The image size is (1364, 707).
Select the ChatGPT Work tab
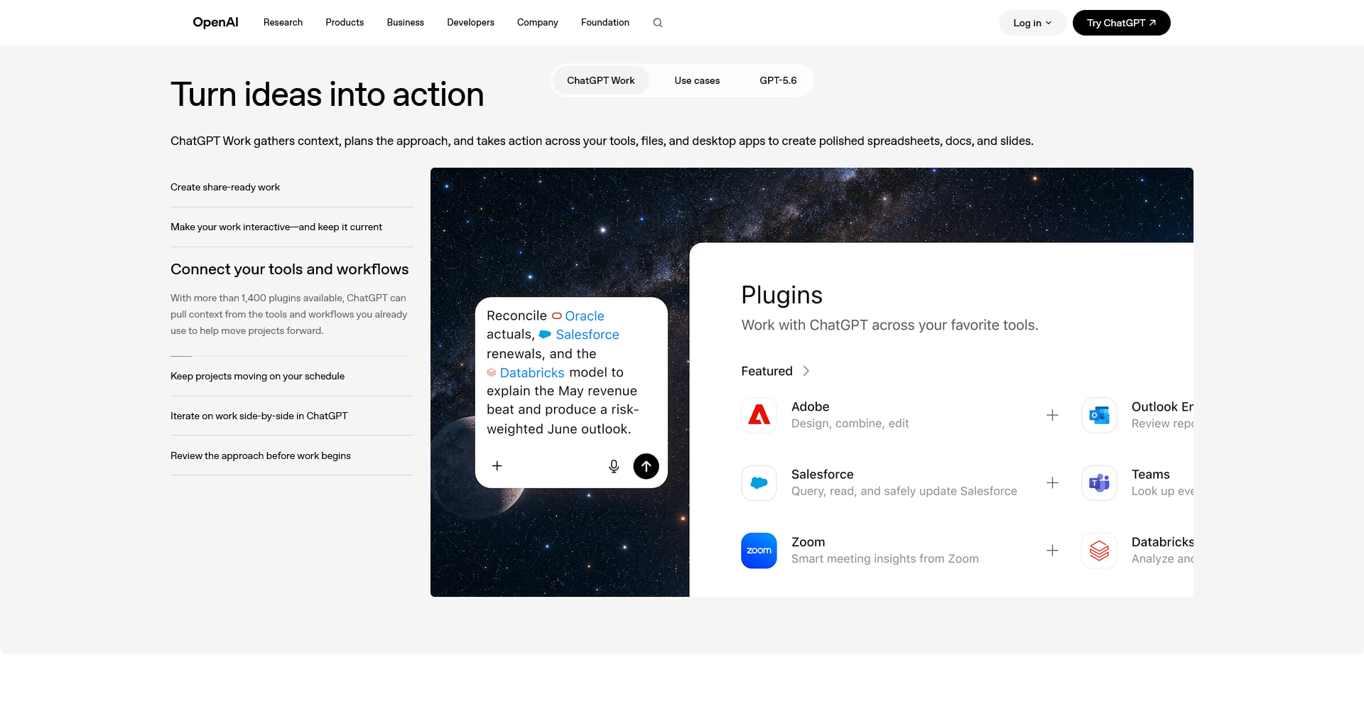(x=601, y=80)
